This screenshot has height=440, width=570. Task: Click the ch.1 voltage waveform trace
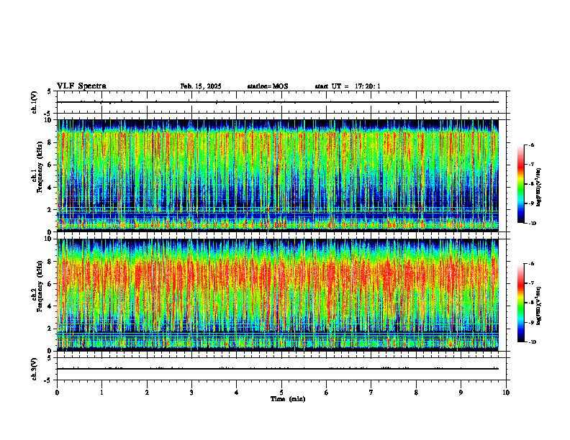278,102
